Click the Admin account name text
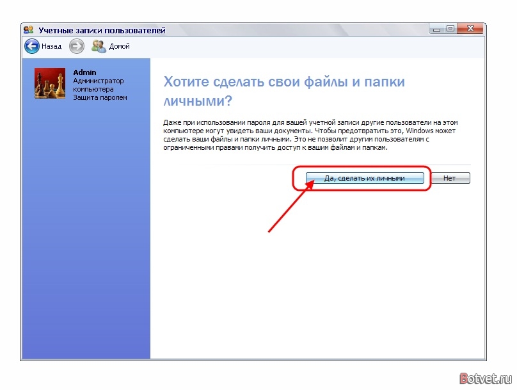 (x=84, y=72)
